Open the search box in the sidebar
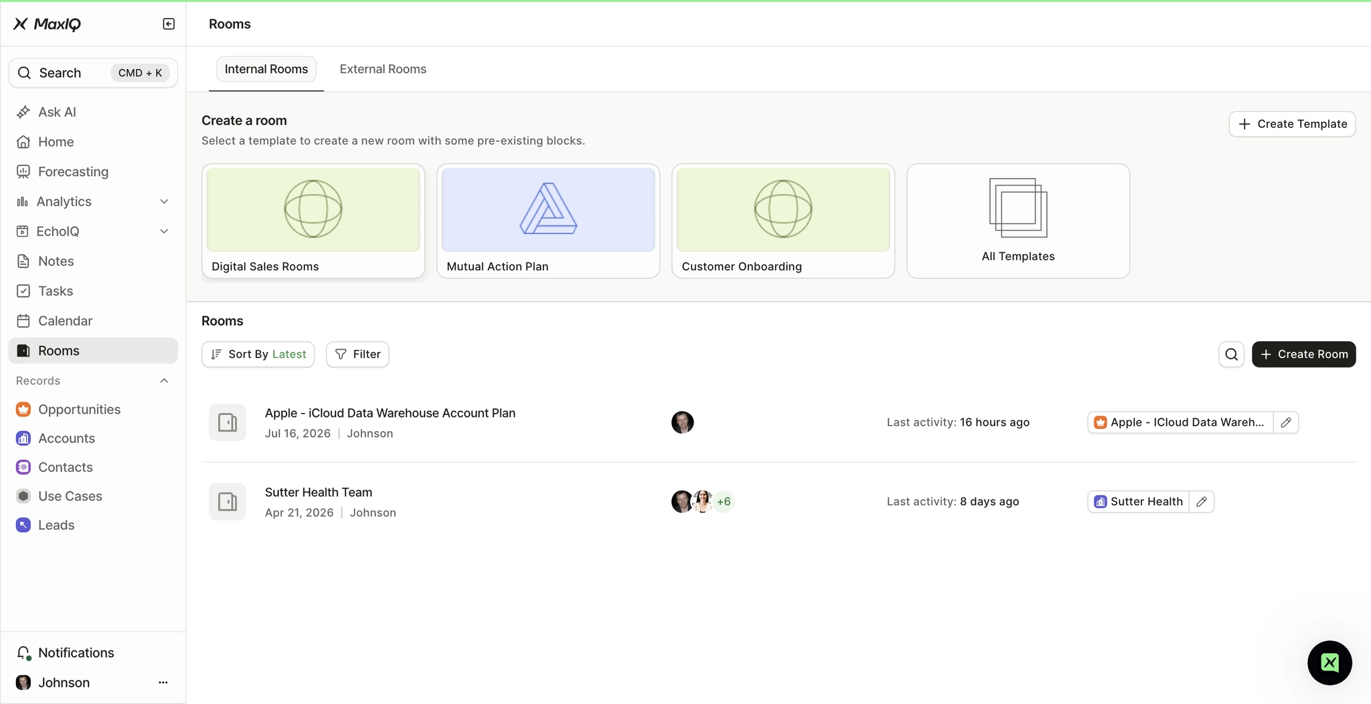1371x704 pixels. pos(93,73)
